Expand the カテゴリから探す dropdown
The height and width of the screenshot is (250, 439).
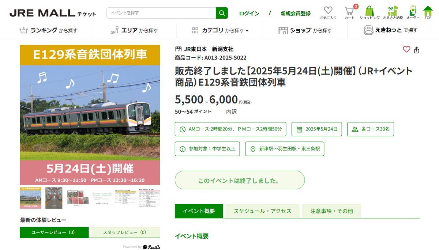click(220, 31)
